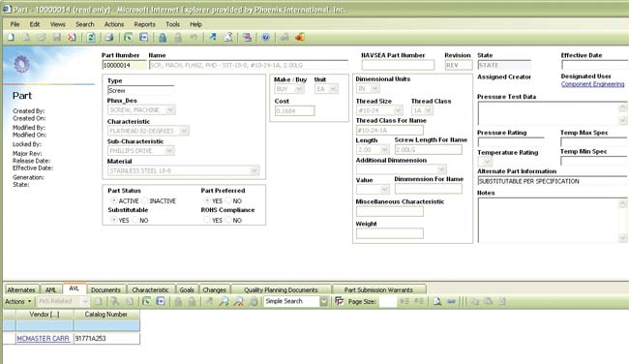The height and width of the screenshot is (364, 629).
Task: Click the gear Part icon in left panel
Action: (21, 64)
